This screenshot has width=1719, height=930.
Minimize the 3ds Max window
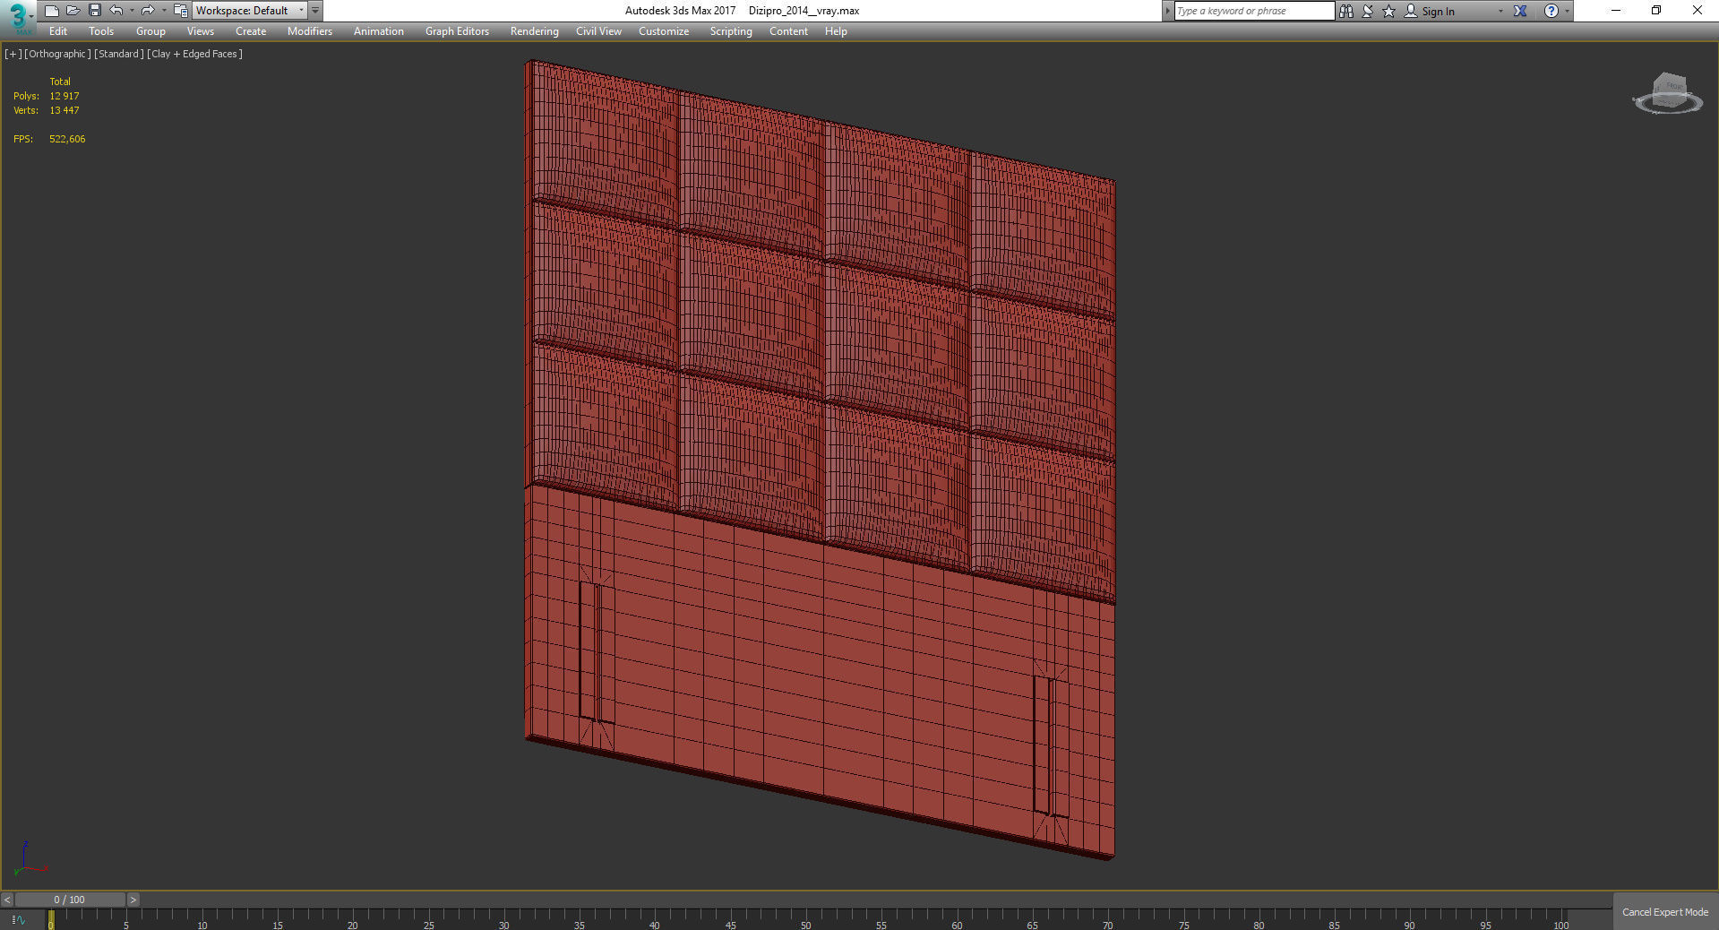click(x=1616, y=11)
